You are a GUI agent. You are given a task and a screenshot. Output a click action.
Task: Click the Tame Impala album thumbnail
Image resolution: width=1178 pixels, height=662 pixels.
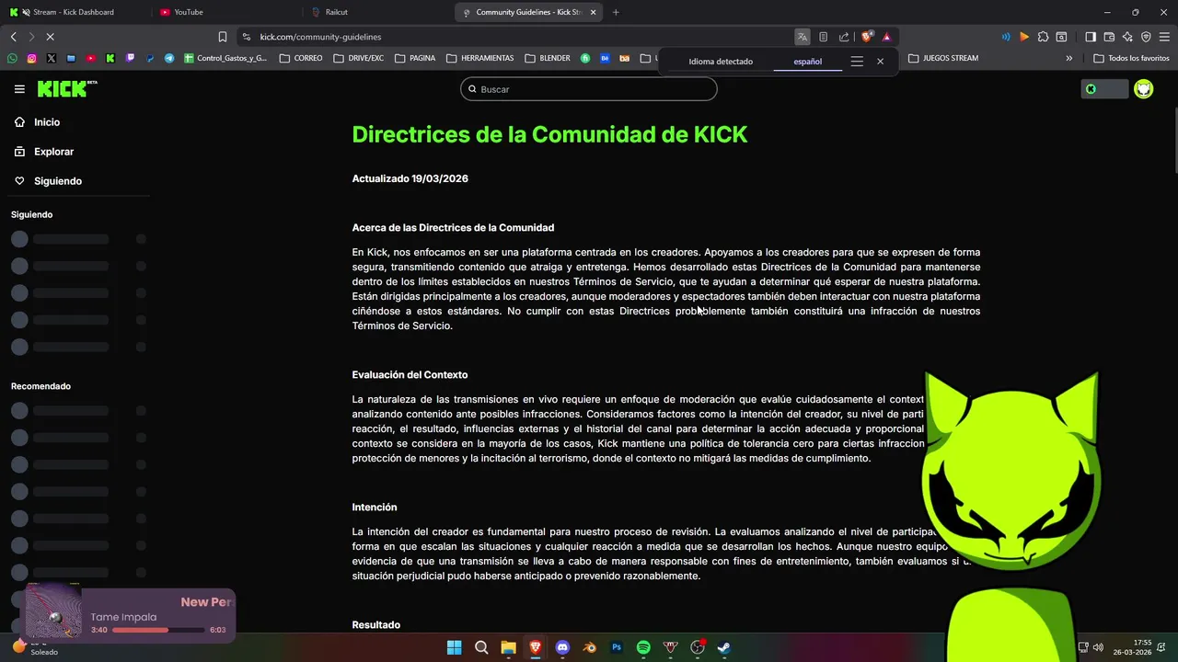53,611
